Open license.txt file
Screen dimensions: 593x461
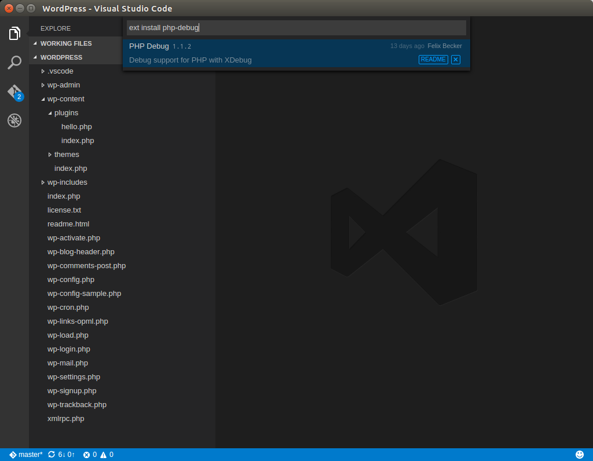[x=64, y=210]
